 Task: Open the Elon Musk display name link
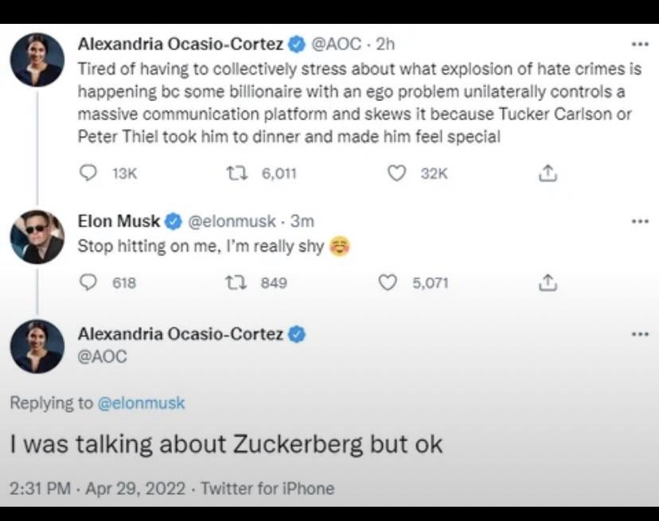(119, 221)
